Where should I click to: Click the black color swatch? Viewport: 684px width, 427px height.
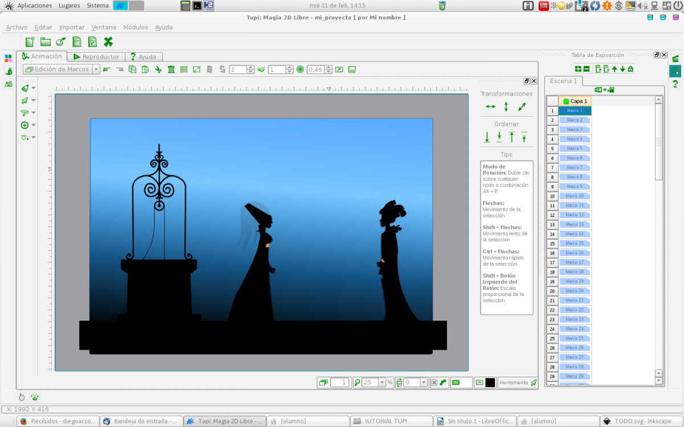tap(490, 383)
